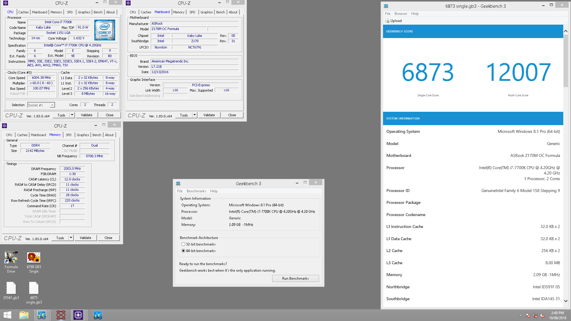571x321 pixels.
Task: Switch to the first Geekbench taskbar icon
Action: (42, 315)
